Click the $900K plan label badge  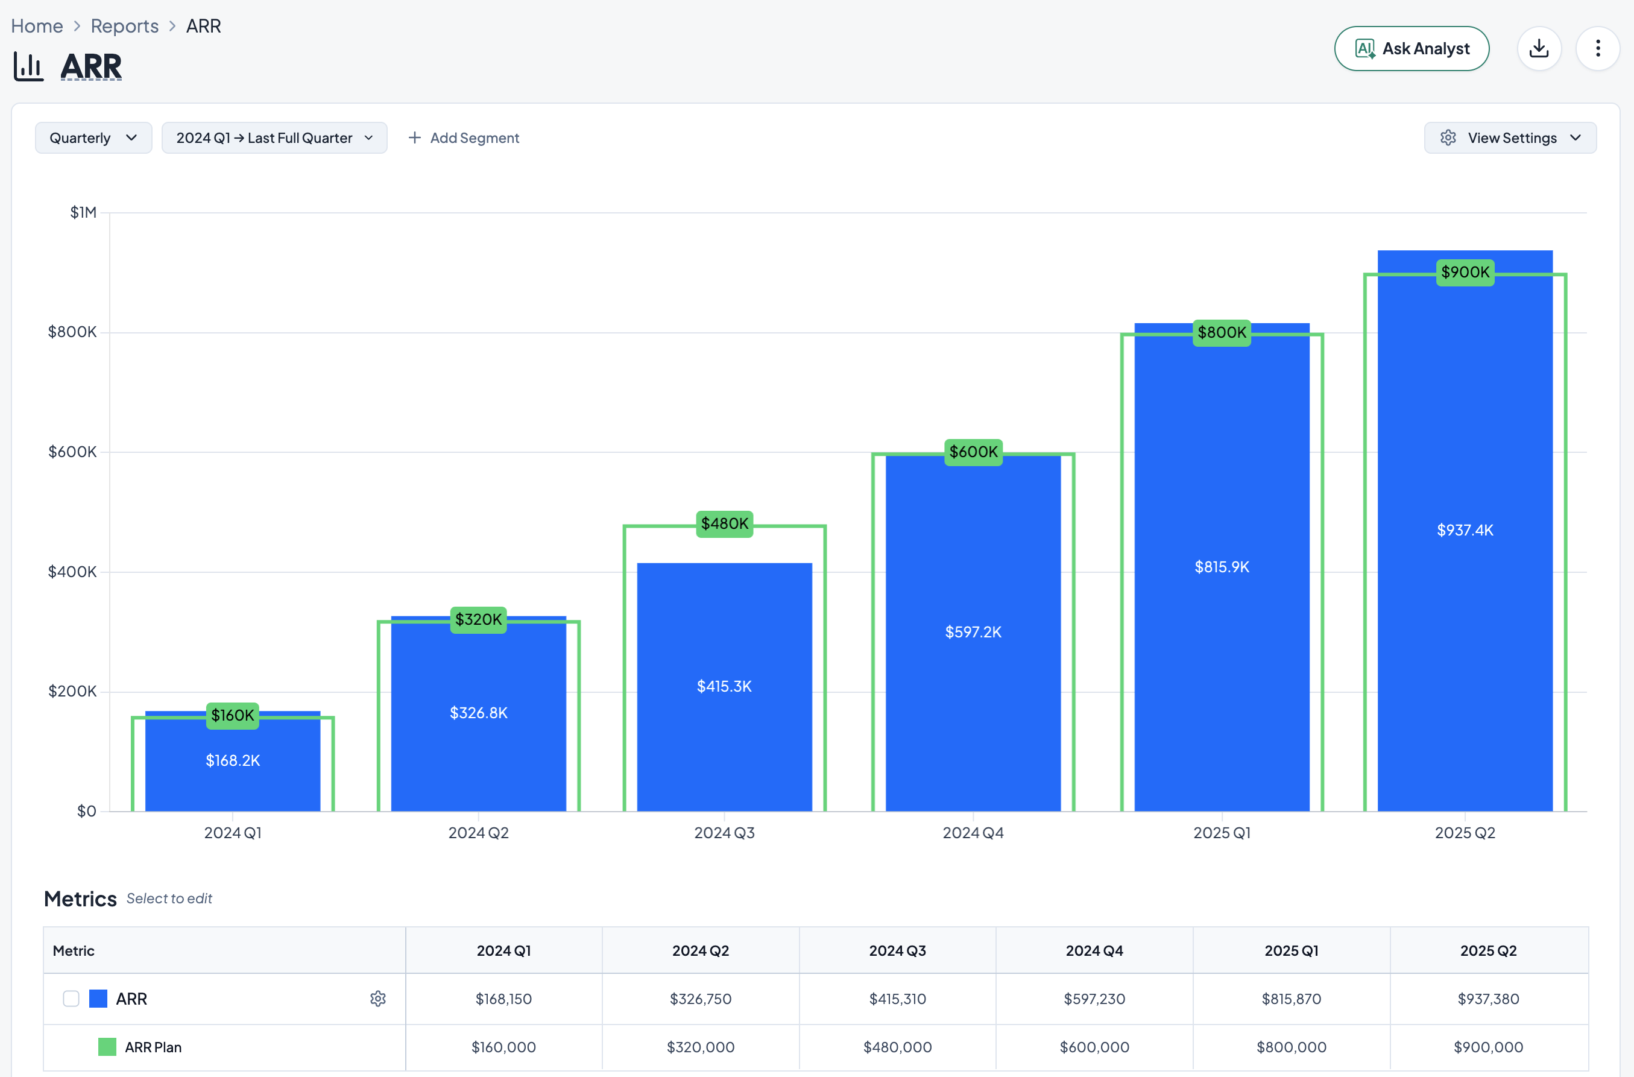tap(1465, 272)
